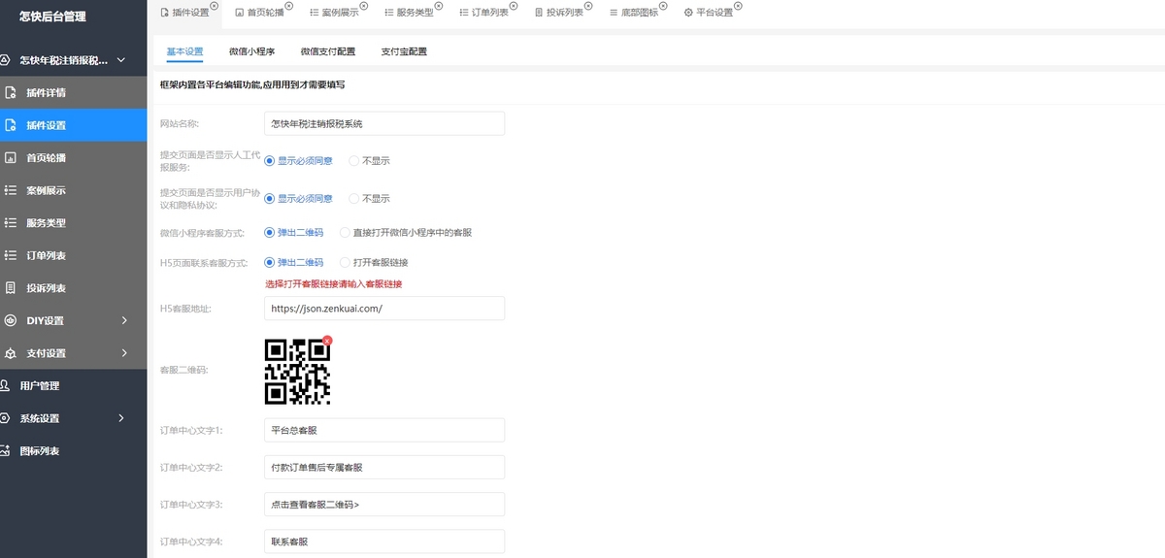Click the icon beside 怎快年税注销报税 menu header

5,60
